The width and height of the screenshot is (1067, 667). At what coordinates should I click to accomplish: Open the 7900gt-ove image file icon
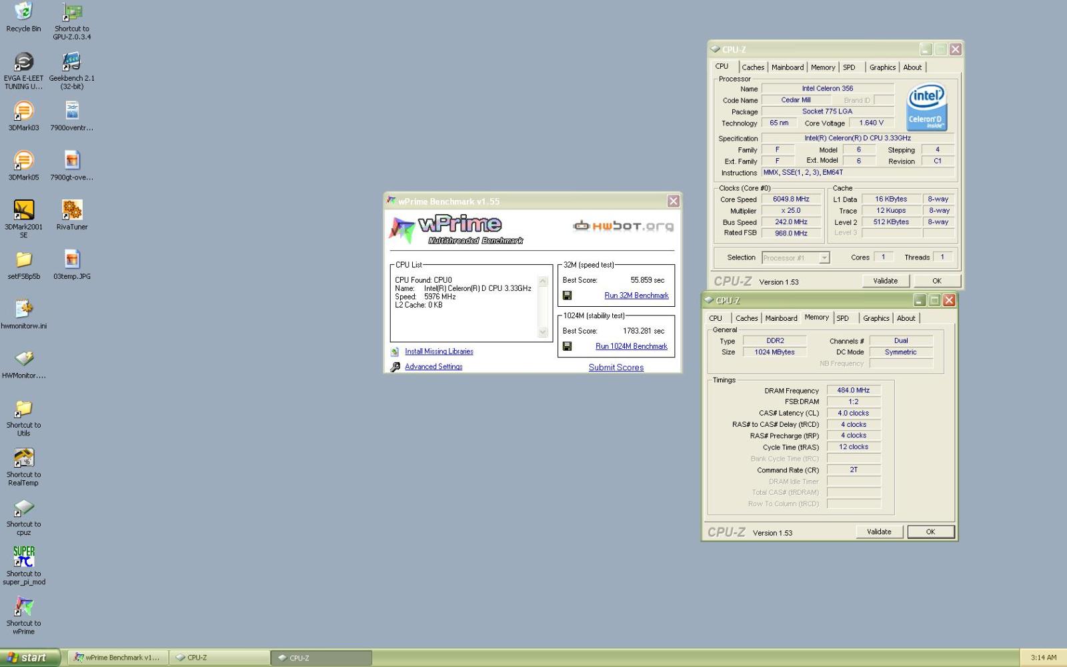(72, 160)
